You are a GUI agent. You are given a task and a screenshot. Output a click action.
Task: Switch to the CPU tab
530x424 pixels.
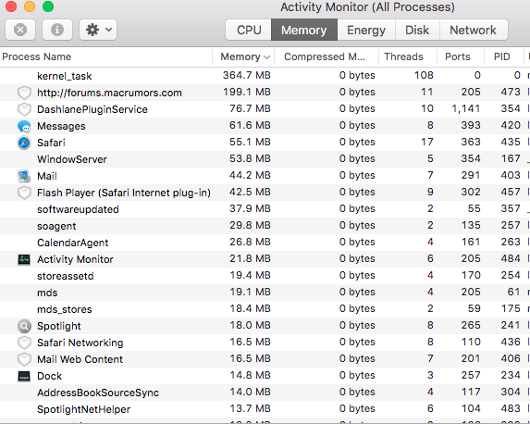pyautogui.click(x=249, y=30)
